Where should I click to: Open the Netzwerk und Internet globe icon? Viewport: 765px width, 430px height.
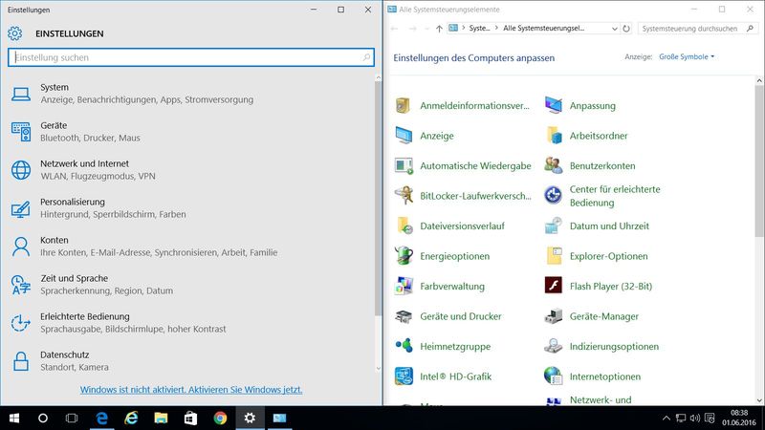[21, 170]
